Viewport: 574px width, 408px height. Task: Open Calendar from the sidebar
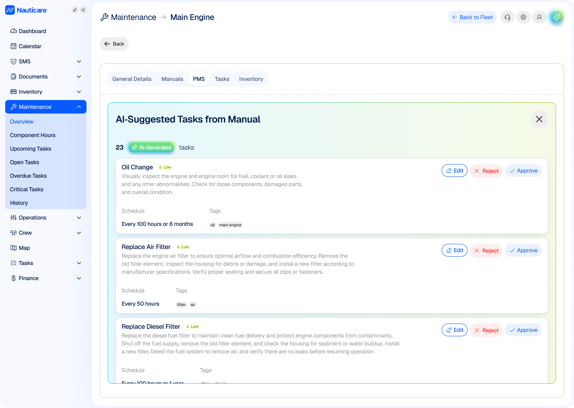pyautogui.click(x=46, y=46)
